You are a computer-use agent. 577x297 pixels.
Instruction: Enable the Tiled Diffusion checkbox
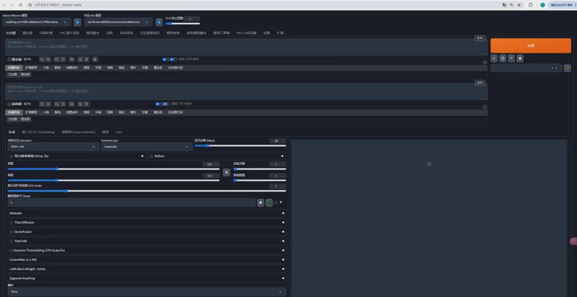click(11, 222)
